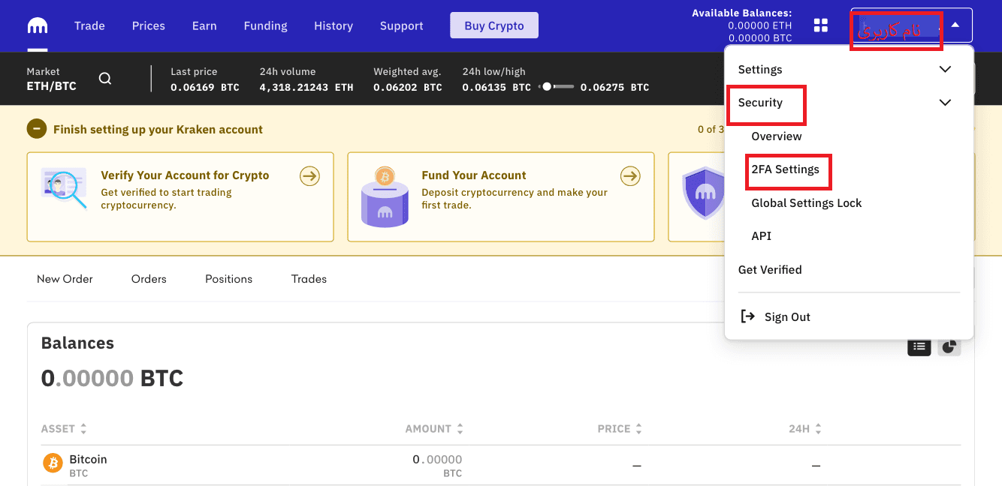Open History
The width and height of the screenshot is (1002, 486).
[x=333, y=25]
